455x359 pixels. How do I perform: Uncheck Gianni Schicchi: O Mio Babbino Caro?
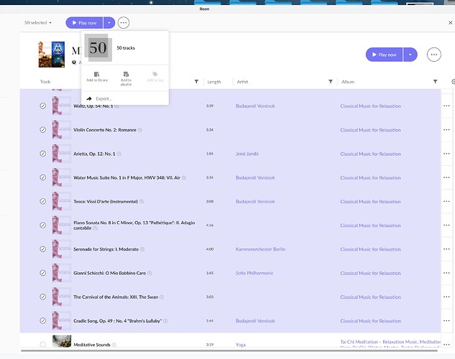[x=42, y=273]
